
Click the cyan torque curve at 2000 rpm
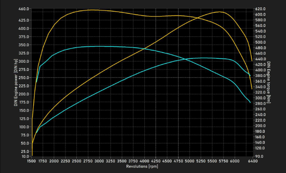(x=54, y=54)
